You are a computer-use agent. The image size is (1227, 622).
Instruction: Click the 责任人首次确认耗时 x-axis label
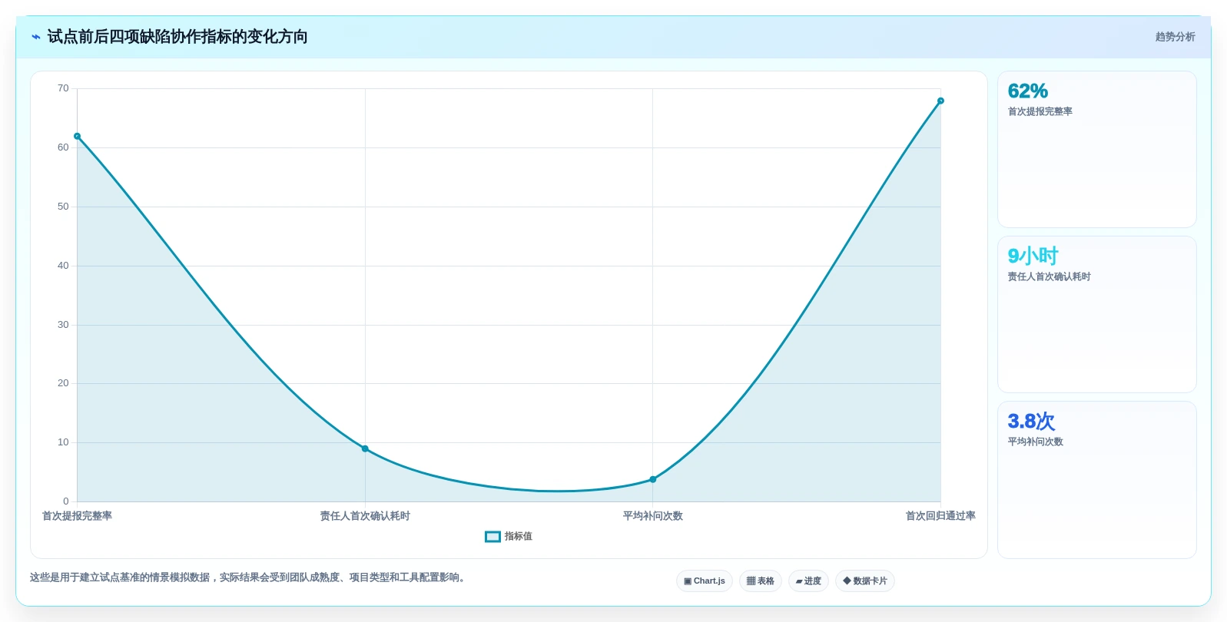(x=365, y=516)
